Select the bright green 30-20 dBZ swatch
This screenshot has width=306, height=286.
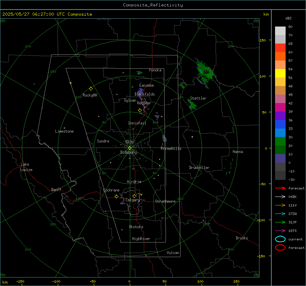click(280, 141)
